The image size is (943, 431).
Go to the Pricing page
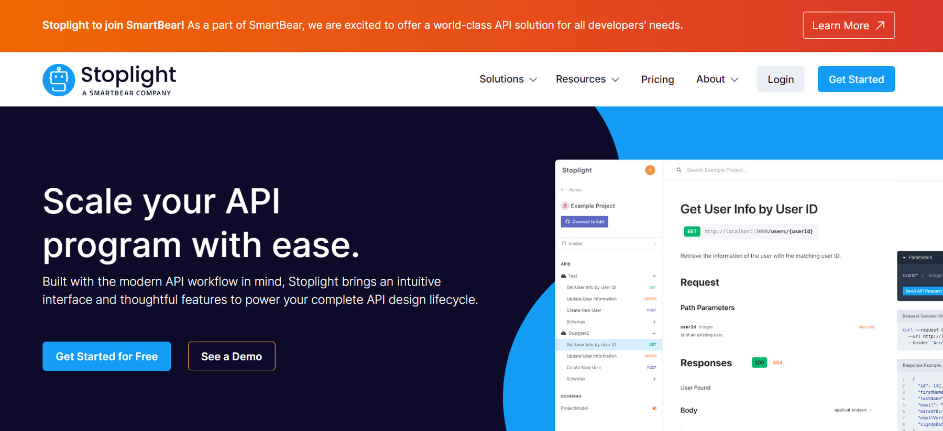[x=657, y=80]
